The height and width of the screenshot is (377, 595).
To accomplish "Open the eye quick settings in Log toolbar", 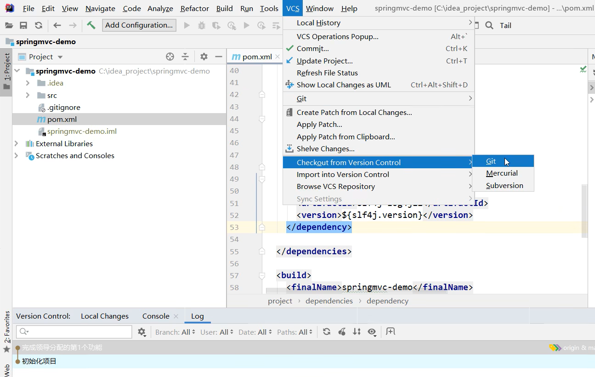I will click(x=372, y=331).
